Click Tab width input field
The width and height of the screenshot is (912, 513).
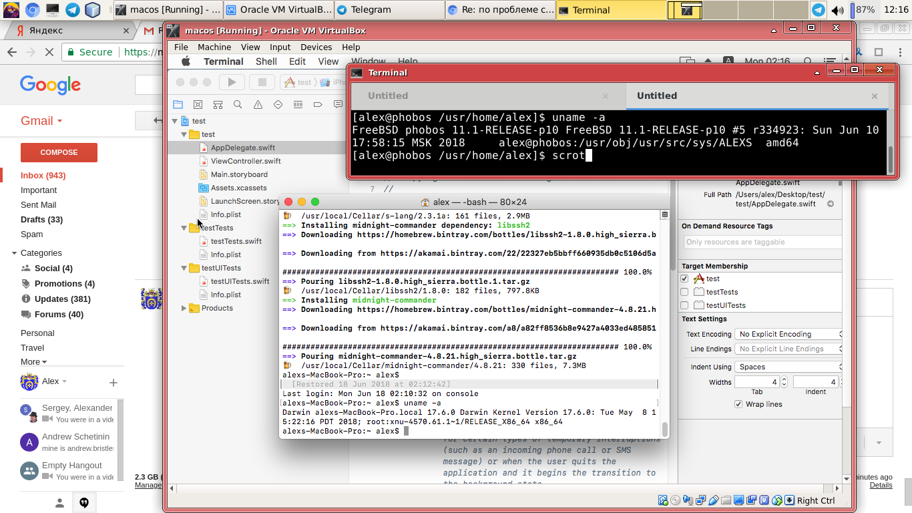tap(756, 382)
